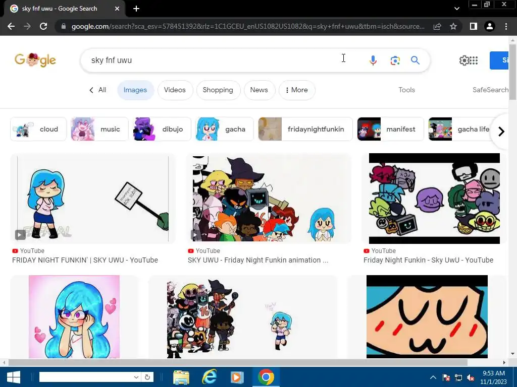Open the black-bordered character group thumbnail
The width and height of the screenshot is (517, 387).
[x=434, y=199]
